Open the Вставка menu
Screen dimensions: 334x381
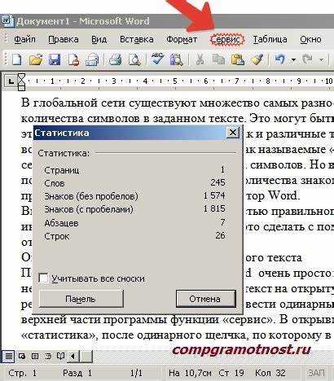click(137, 39)
